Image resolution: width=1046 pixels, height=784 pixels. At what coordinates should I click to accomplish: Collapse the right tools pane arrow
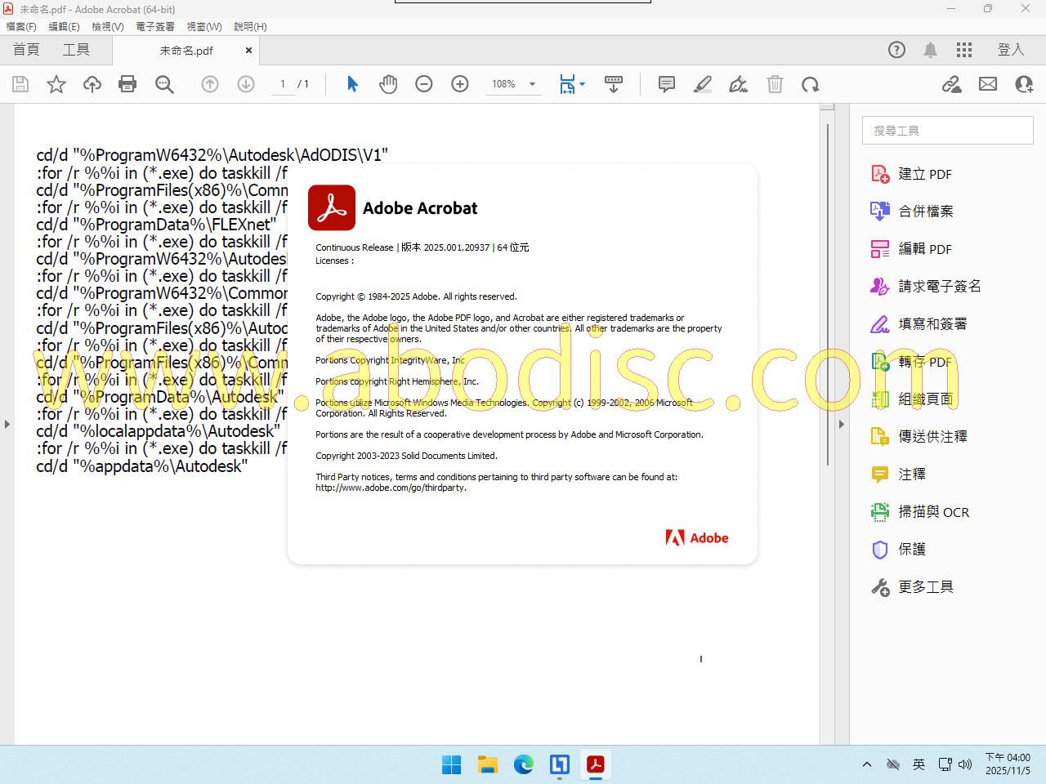click(x=841, y=424)
